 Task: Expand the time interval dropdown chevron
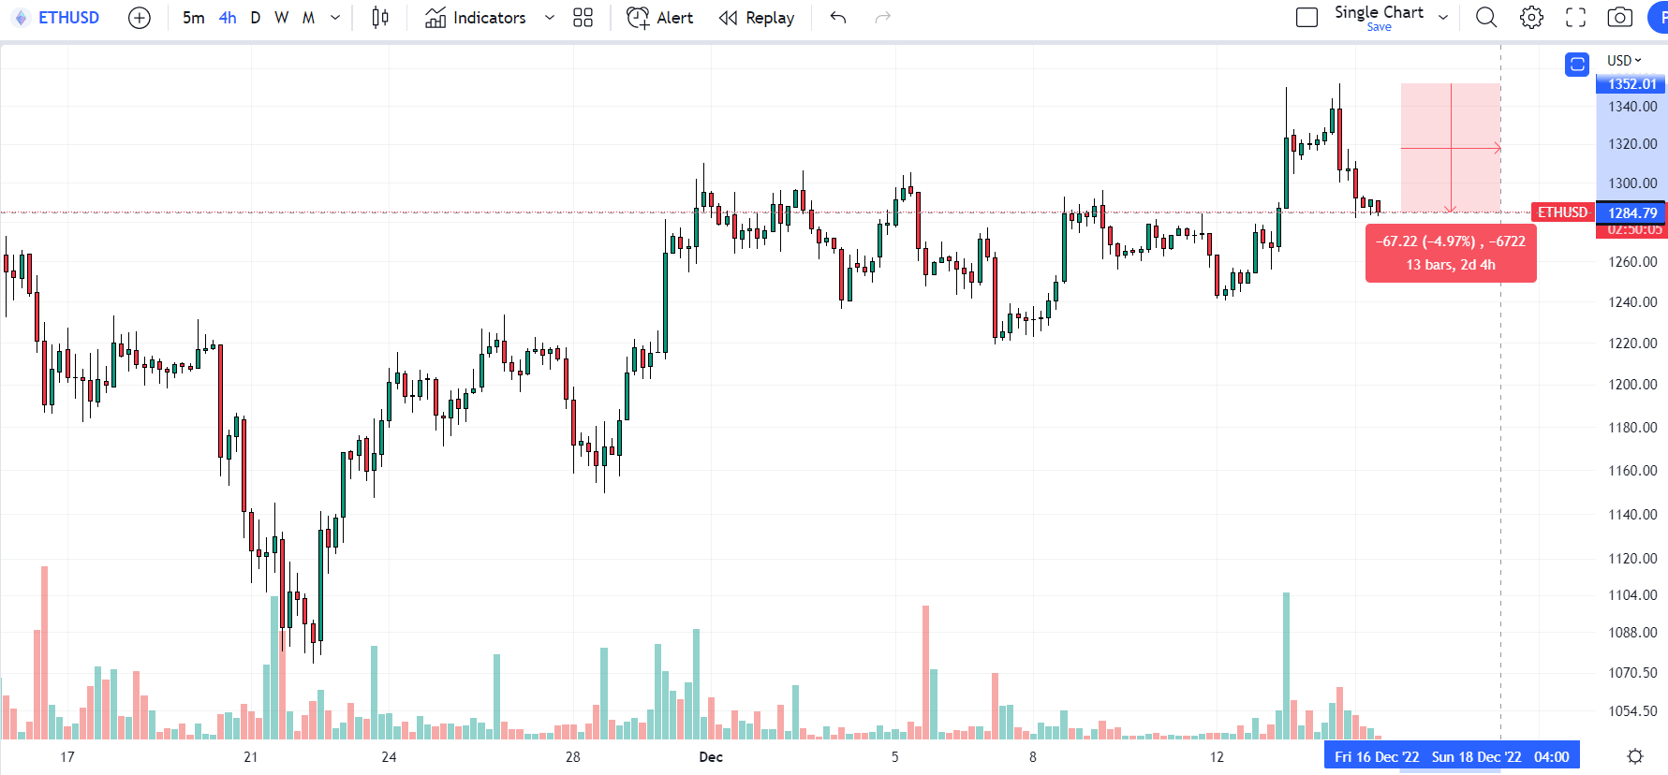(335, 18)
